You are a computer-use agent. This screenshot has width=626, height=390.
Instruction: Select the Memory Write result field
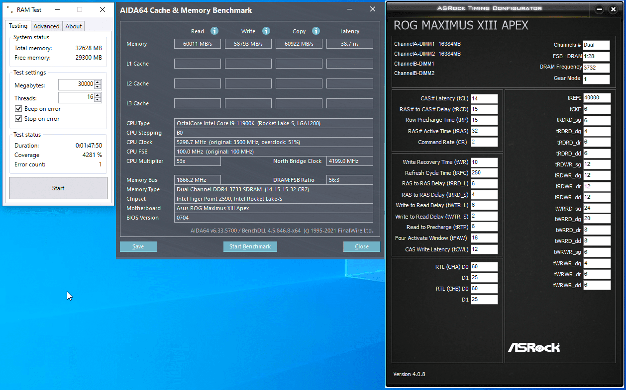(248, 44)
